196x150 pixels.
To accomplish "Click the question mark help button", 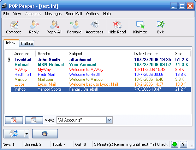I will [183, 144].
